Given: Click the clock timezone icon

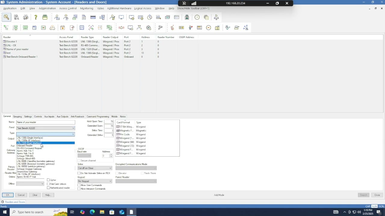Looking at the screenshot, I should tap(197, 17).
